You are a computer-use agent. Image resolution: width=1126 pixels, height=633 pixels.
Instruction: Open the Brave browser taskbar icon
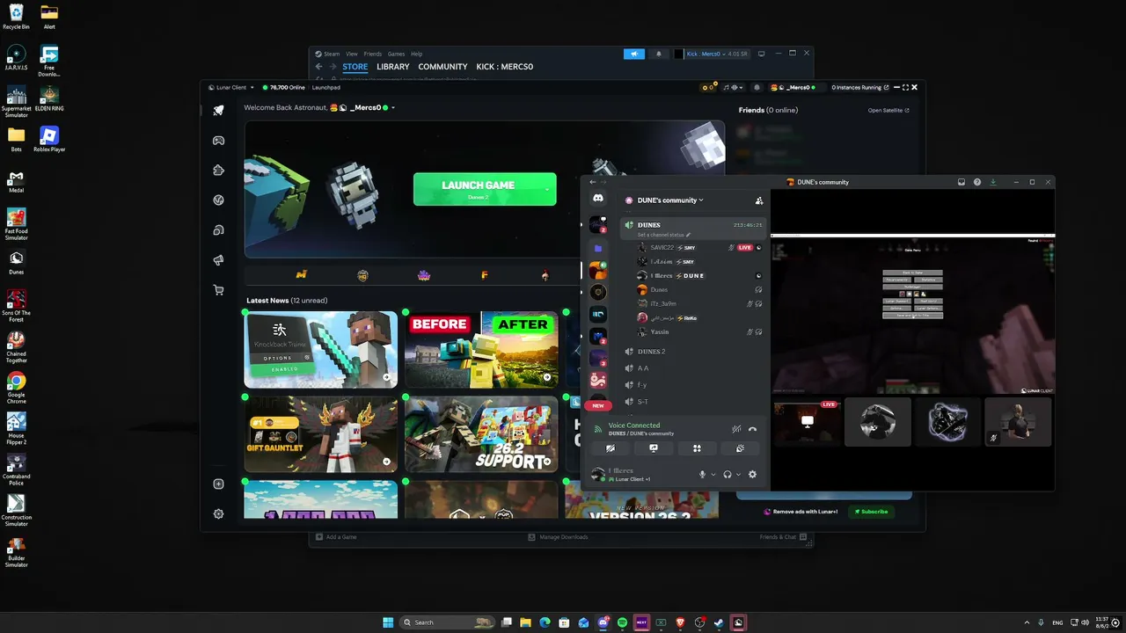pos(680,622)
